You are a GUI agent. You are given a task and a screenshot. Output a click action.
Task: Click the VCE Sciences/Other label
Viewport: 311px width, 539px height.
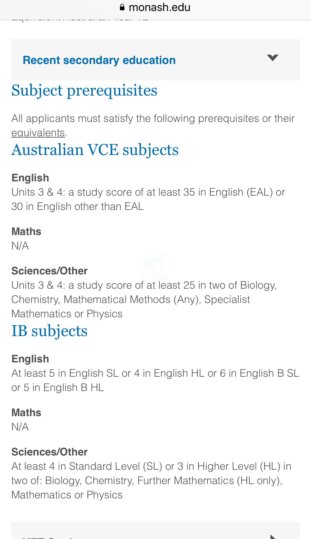click(x=50, y=271)
